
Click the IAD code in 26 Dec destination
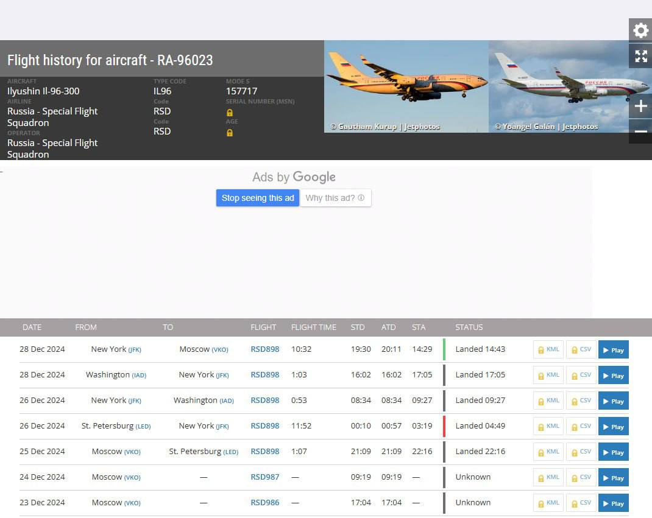coord(227,401)
